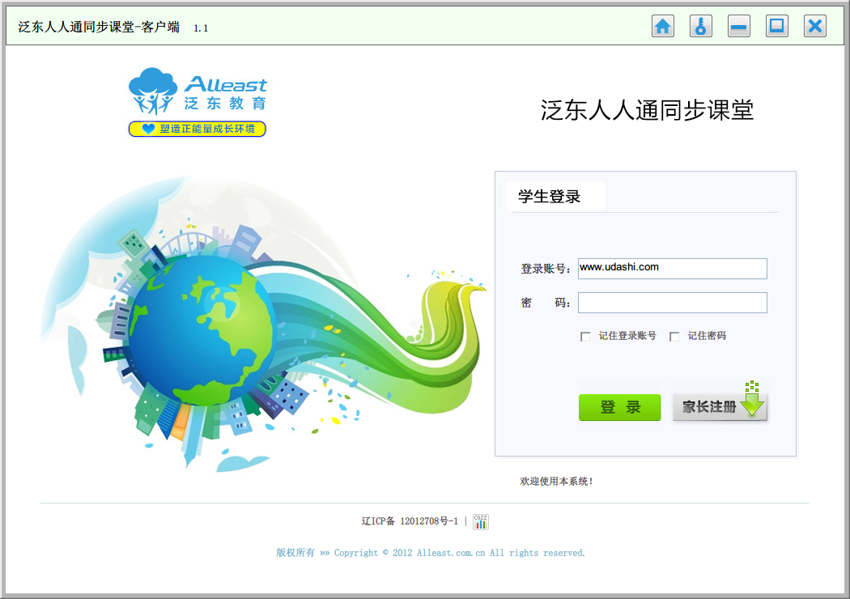
Task: Click the 塑造正能量成长环境 slogan banner
Action: [x=198, y=129]
